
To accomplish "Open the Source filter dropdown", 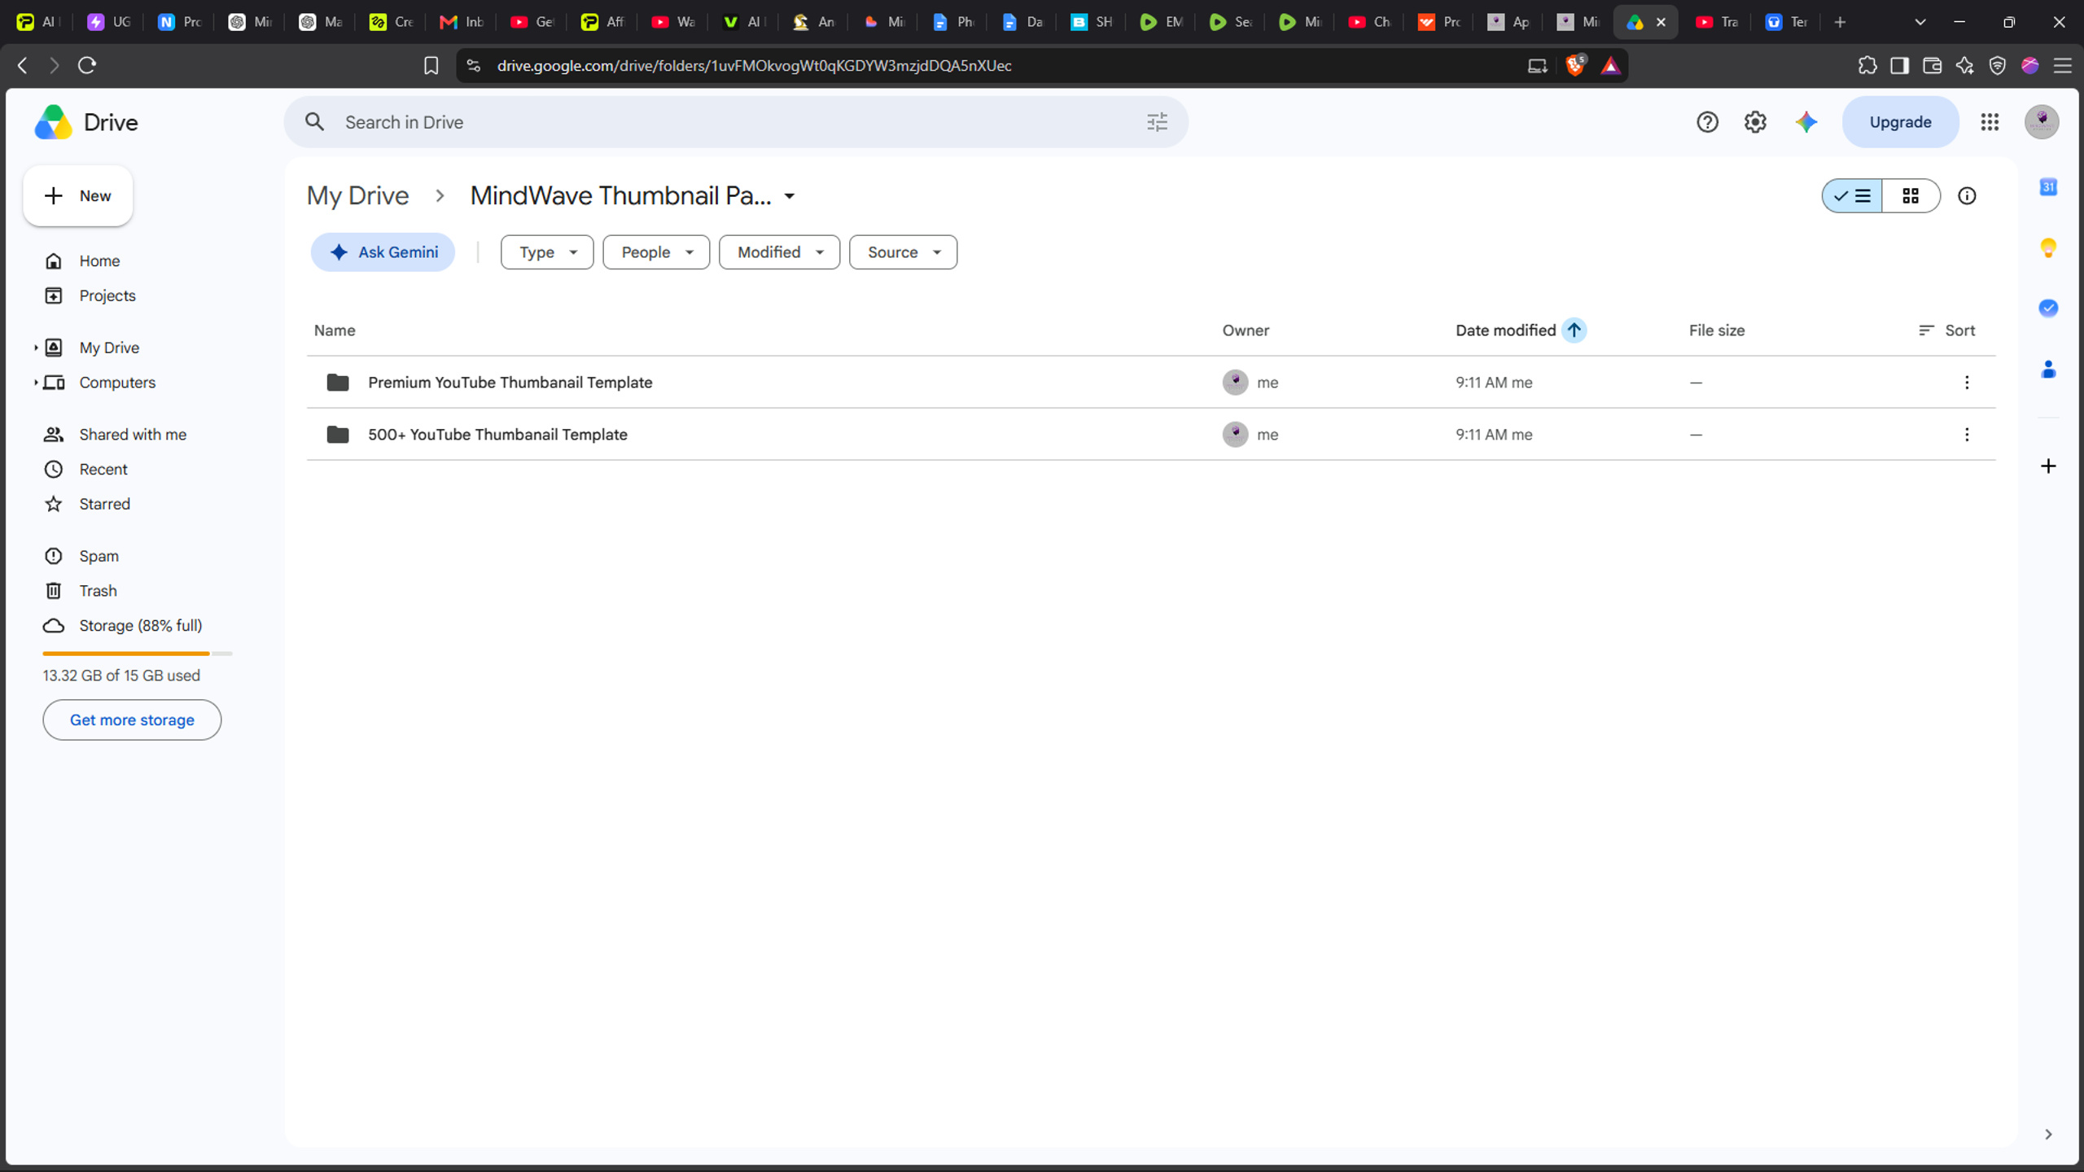I will tap(903, 252).
